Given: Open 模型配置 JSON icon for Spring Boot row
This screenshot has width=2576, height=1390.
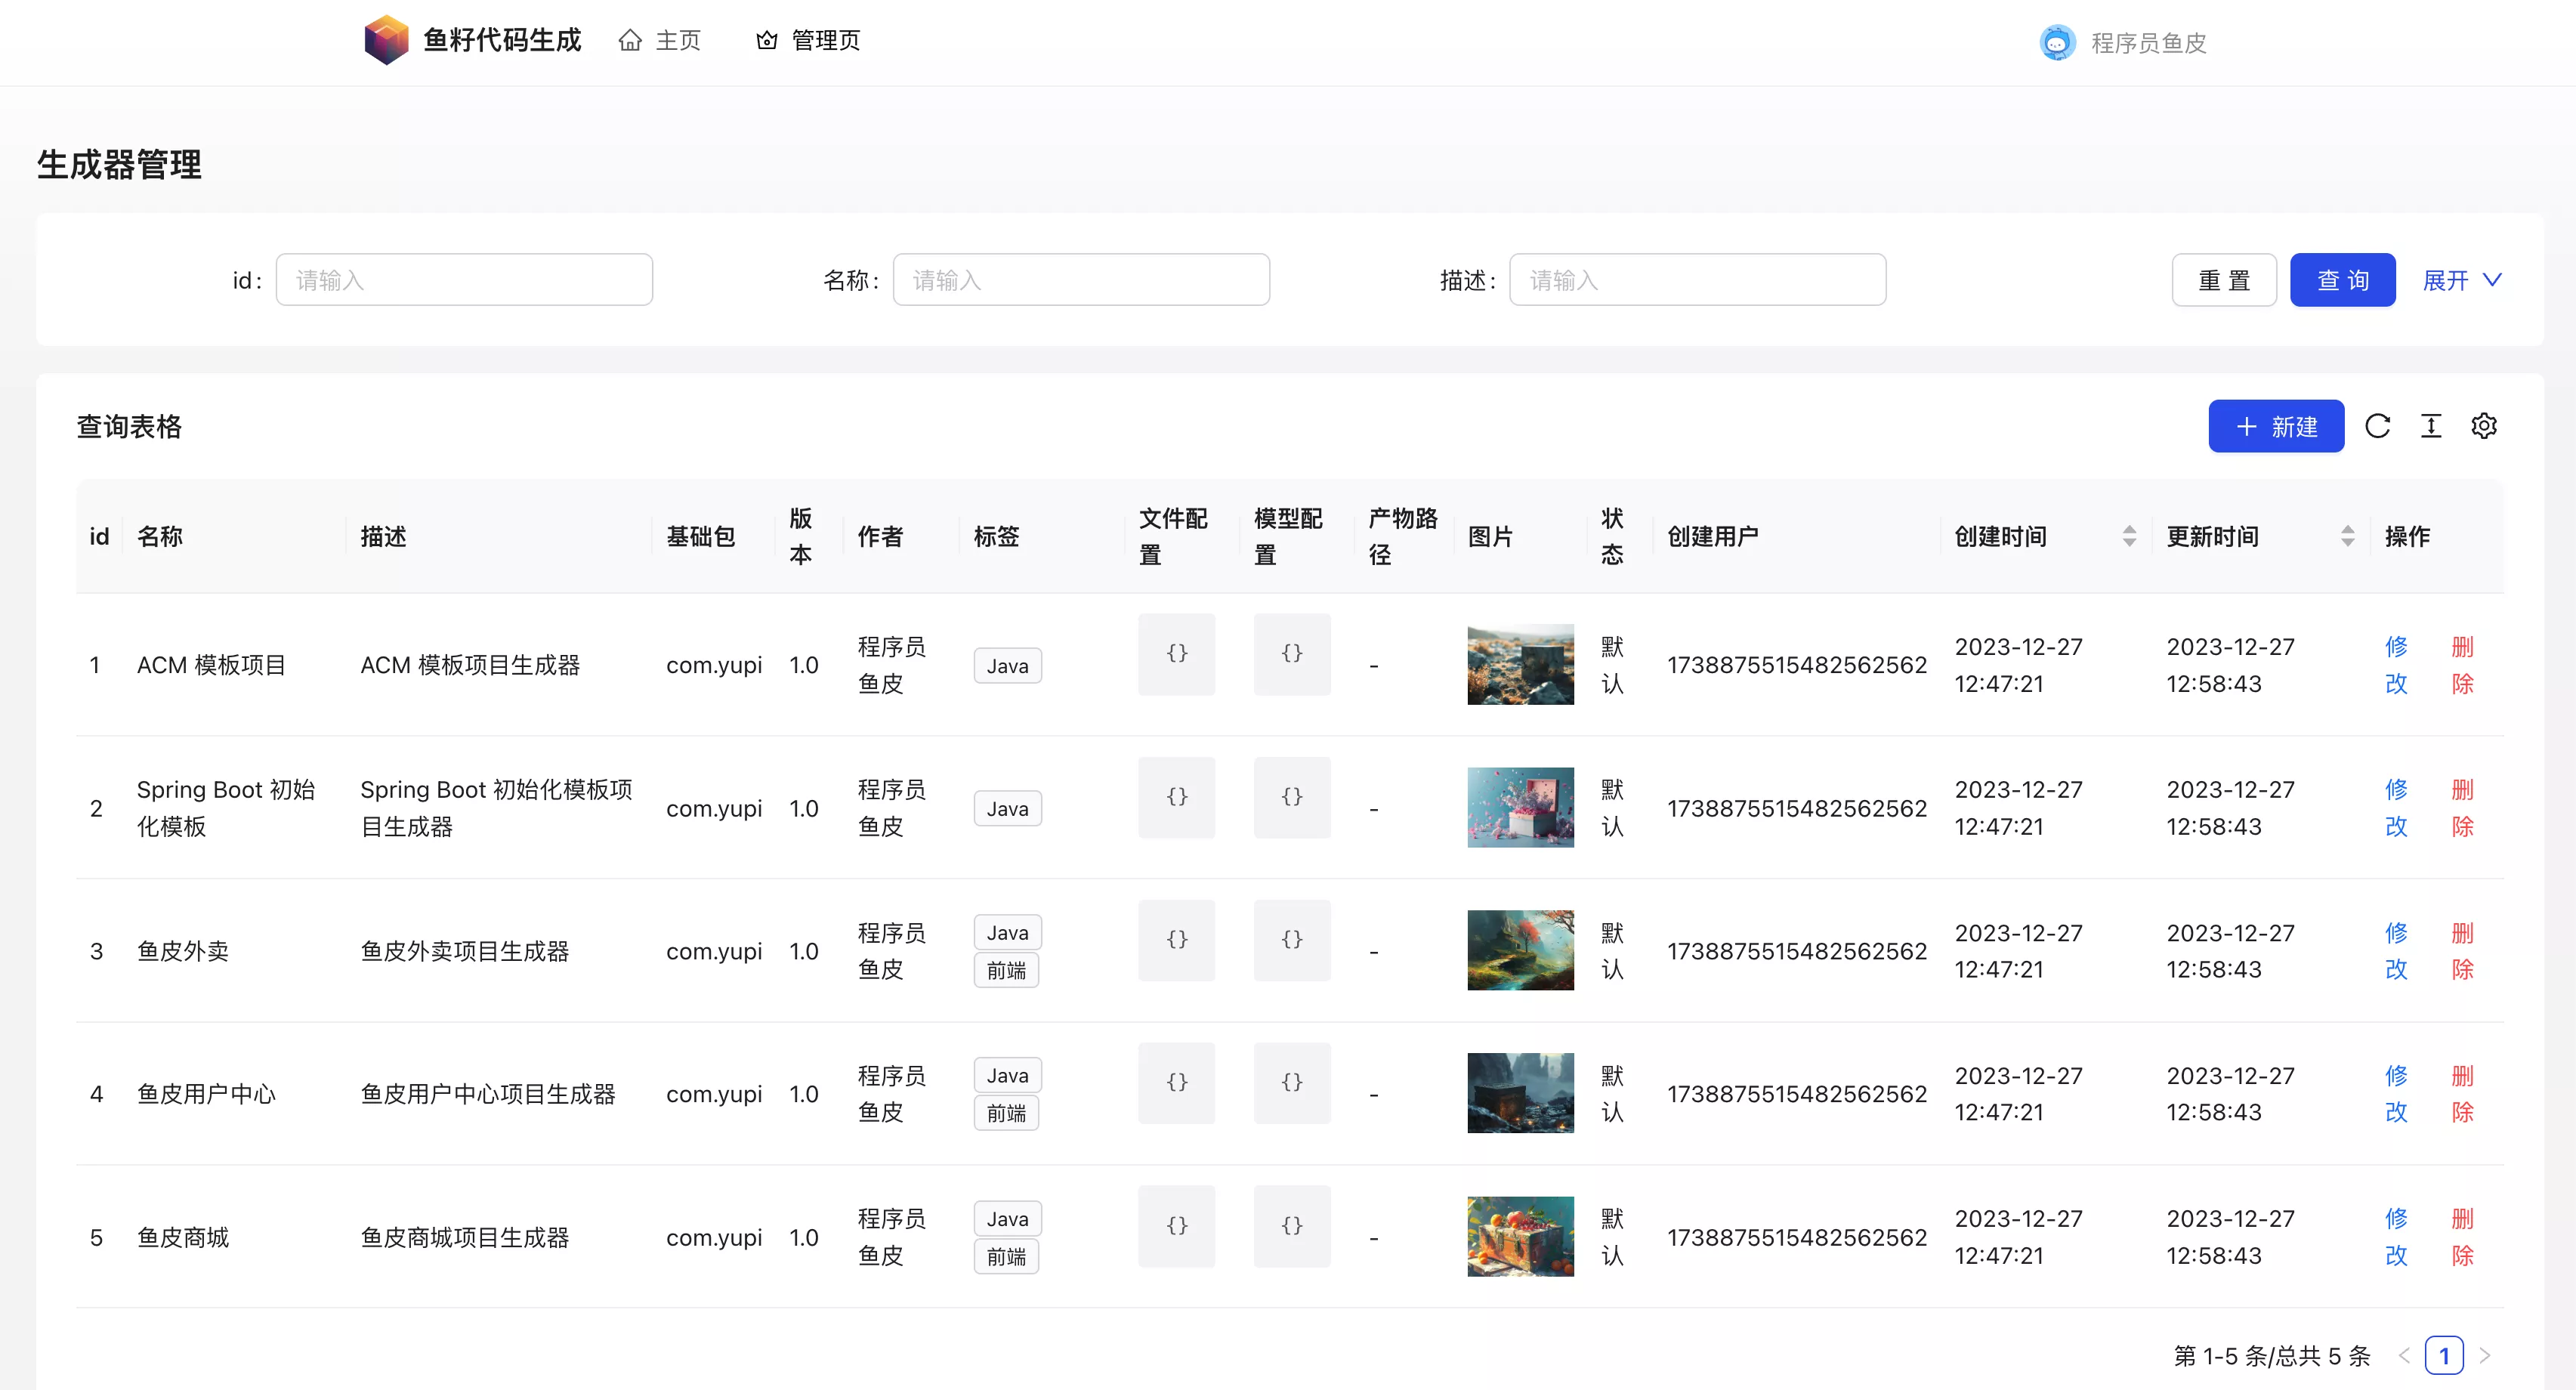Looking at the screenshot, I should (x=1292, y=797).
